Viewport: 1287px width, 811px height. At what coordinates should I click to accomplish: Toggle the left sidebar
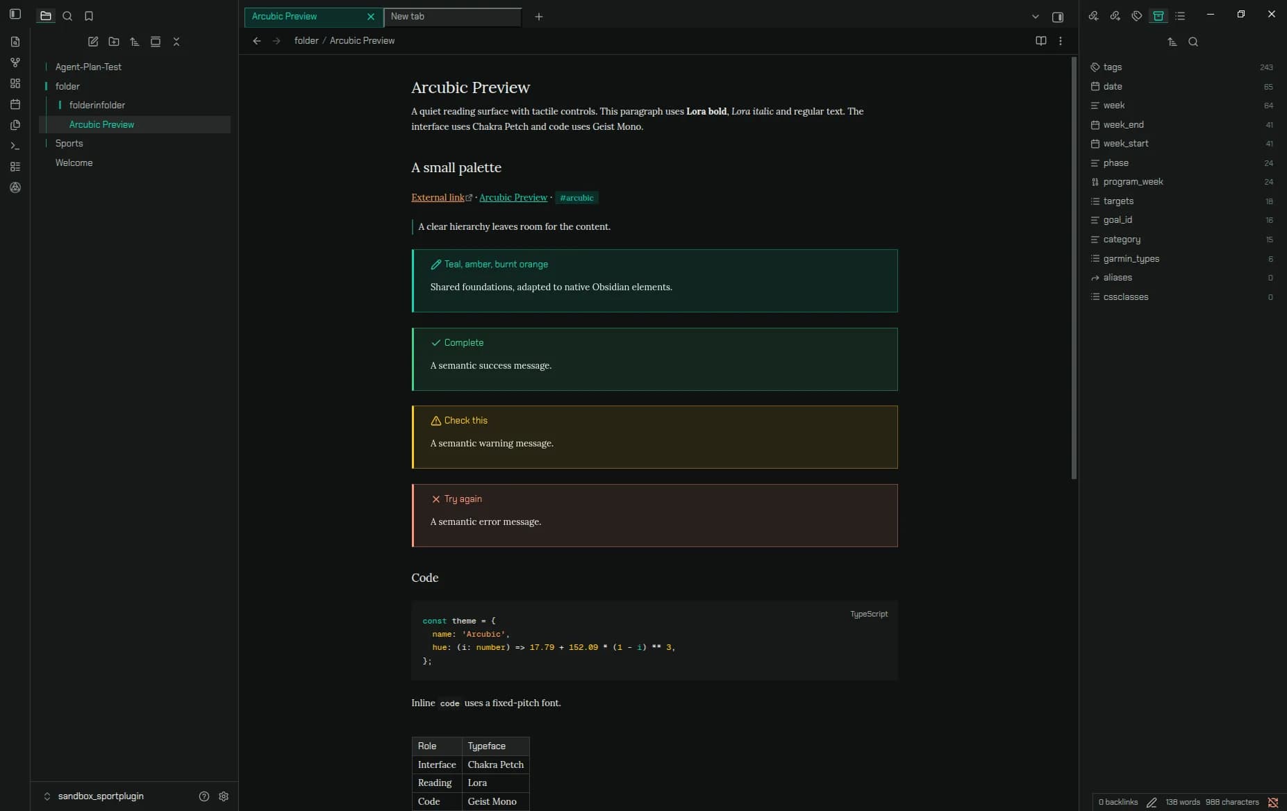click(x=15, y=14)
